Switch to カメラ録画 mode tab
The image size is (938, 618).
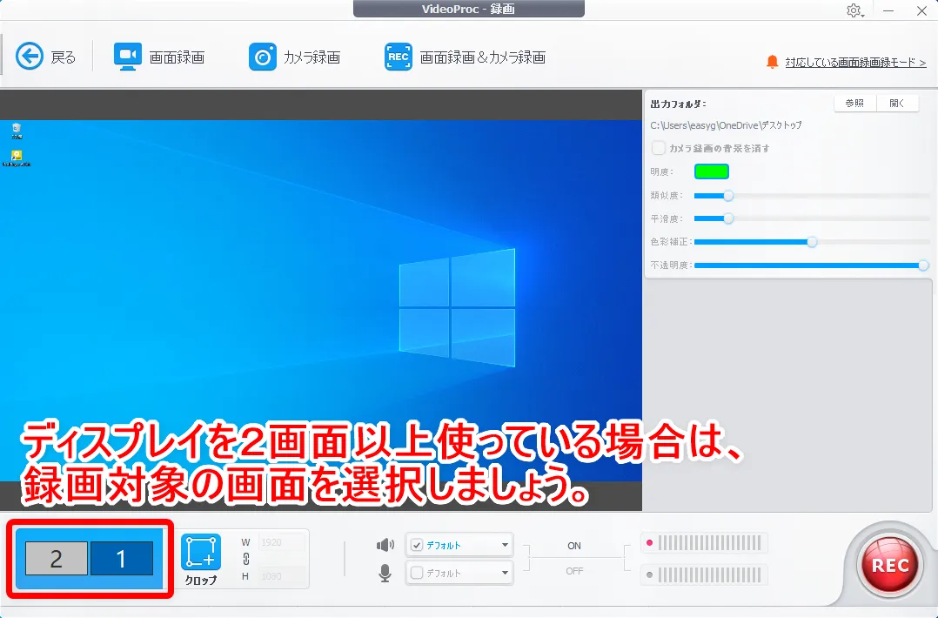(312, 57)
